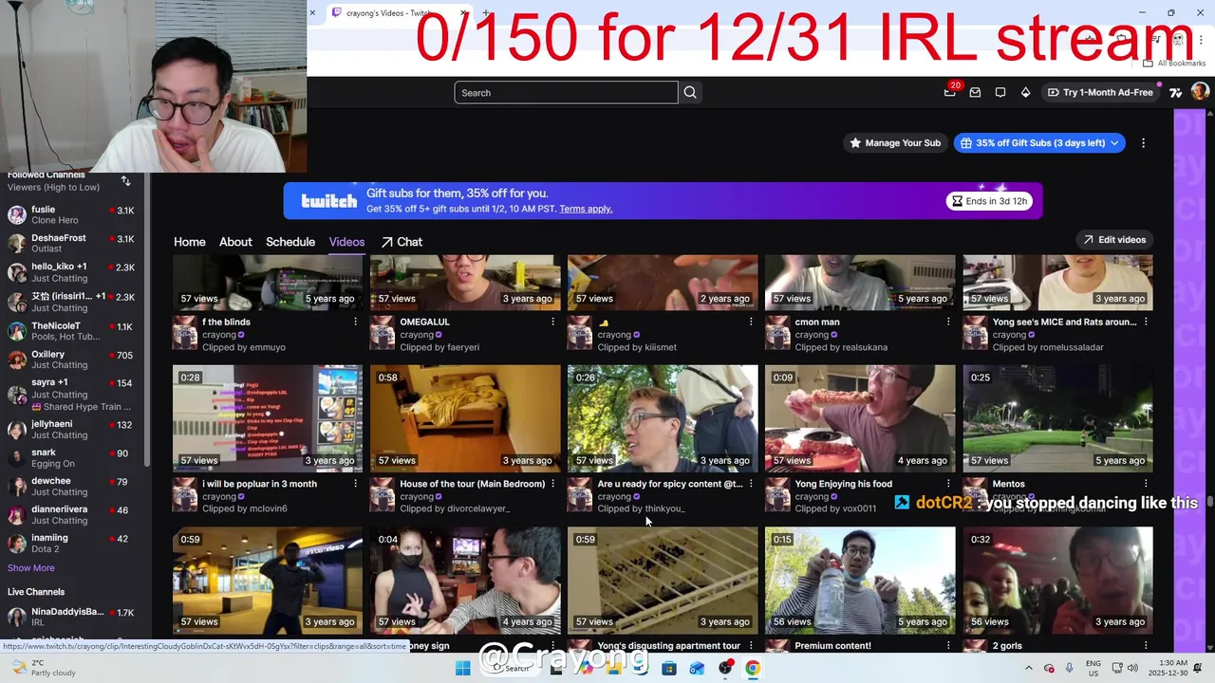Play the '2 gorls' clip thumbnail
Viewport: 1215px width, 683px height.
click(x=1057, y=581)
